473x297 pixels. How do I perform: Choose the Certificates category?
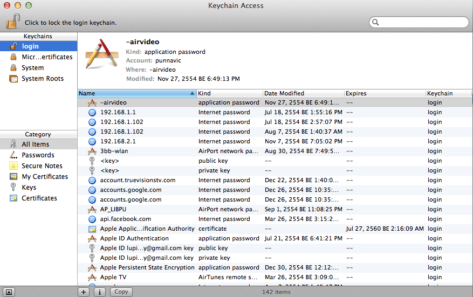[x=39, y=198]
